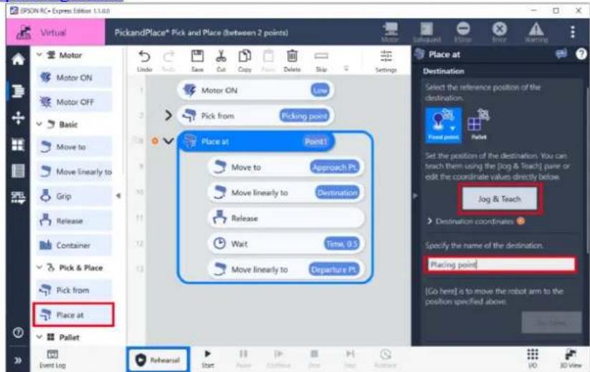
Task: Click the Error status icon
Action: click(x=500, y=32)
